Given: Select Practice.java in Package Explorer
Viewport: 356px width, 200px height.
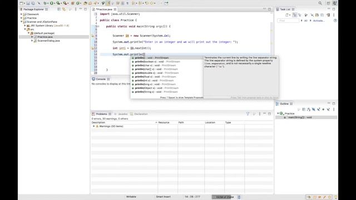Looking at the screenshot, I should point(45,37).
